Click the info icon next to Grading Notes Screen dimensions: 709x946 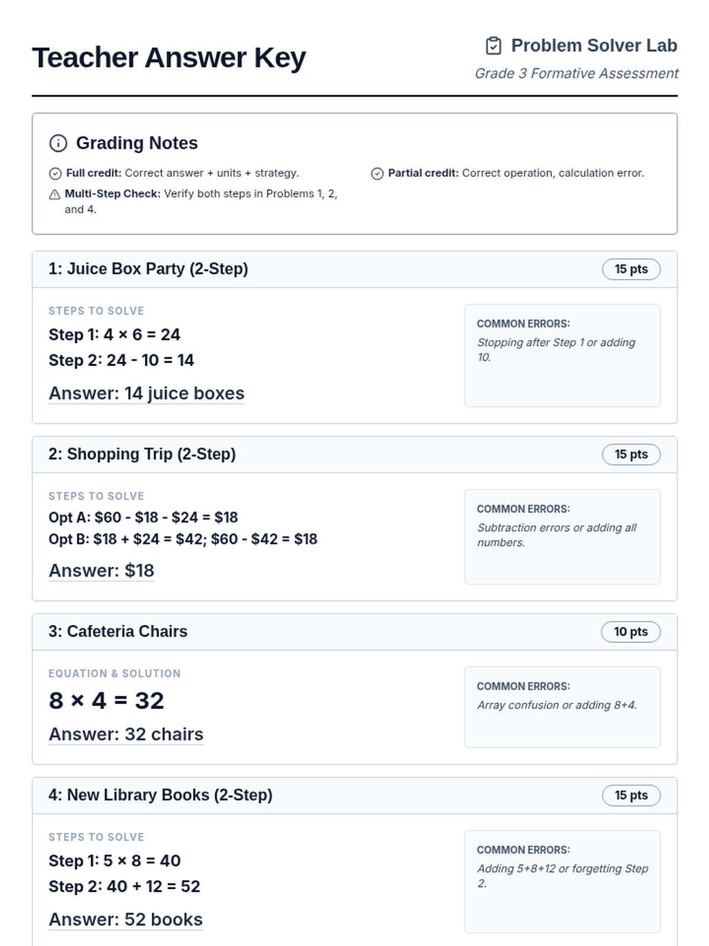click(58, 143)
